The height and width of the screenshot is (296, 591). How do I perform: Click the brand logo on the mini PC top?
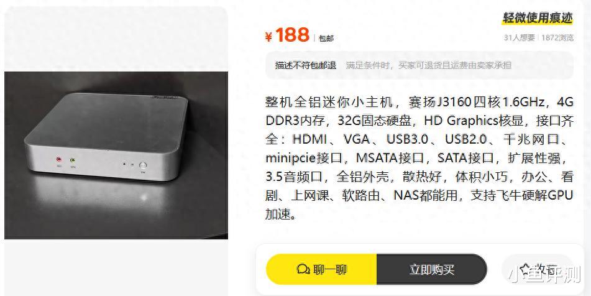tap(164, 97)
